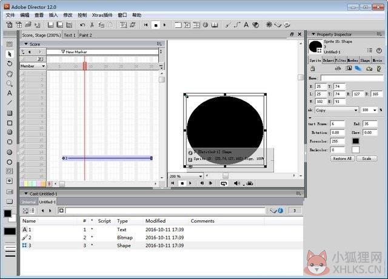This screenshot has width=388, height=279.
Task: Collapse the Score panel triangle
Action: point(25,44)
